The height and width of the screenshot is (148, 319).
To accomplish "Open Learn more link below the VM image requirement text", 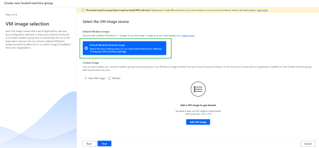I will 206,114.
